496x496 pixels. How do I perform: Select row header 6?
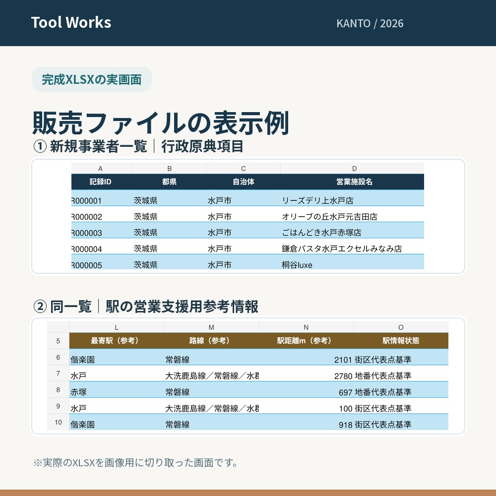coord(58,357)
